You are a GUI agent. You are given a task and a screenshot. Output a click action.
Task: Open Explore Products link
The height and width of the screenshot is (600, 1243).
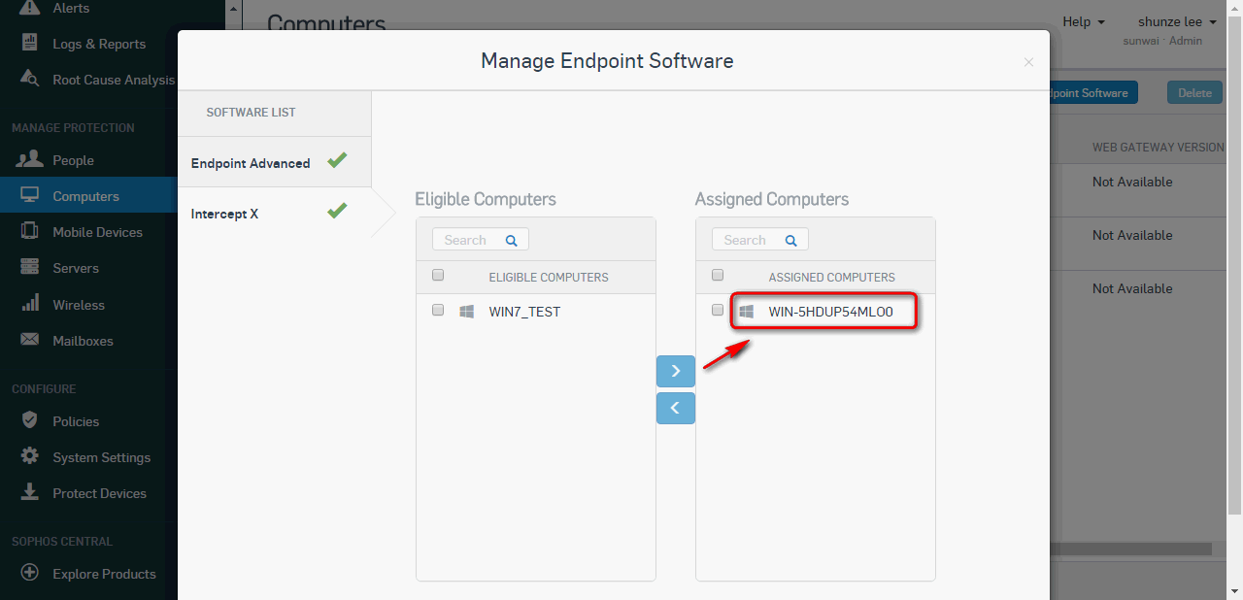coord(104,574)
